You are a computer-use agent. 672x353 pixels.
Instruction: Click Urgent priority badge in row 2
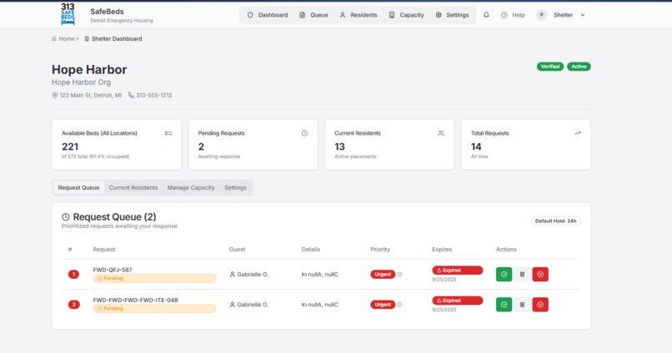pyautogui.click(x=383, y=305)
